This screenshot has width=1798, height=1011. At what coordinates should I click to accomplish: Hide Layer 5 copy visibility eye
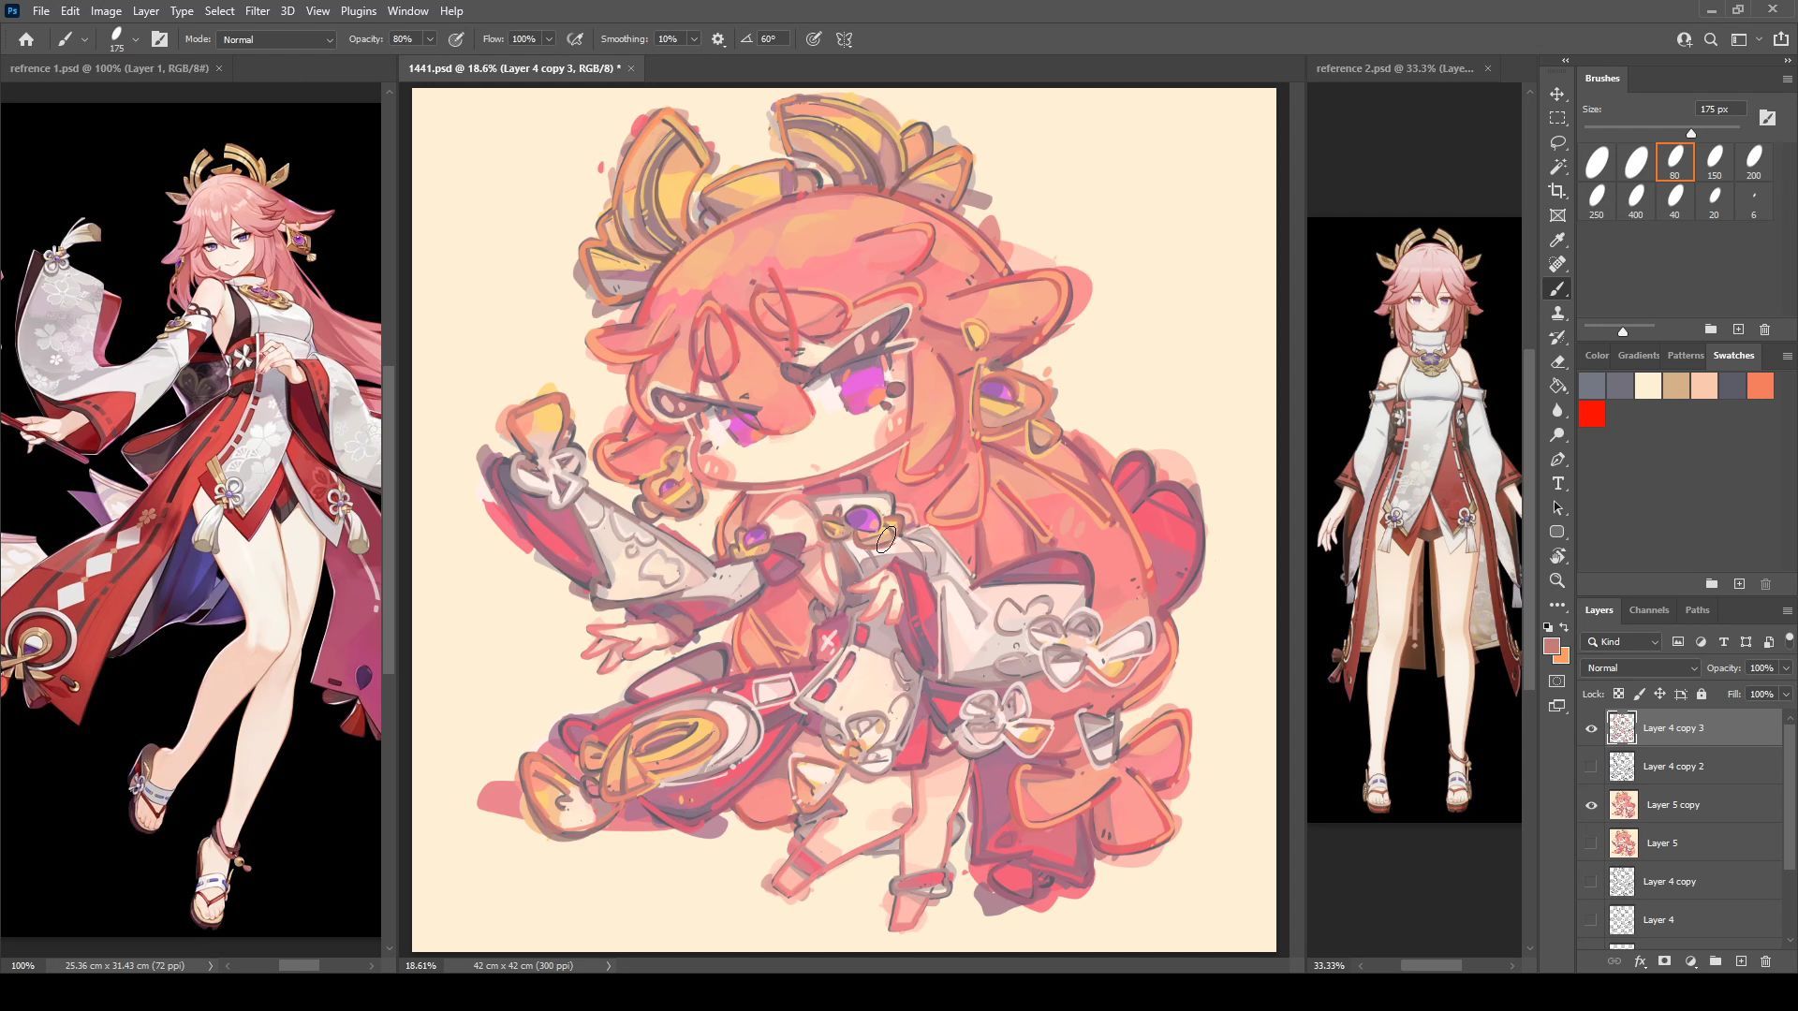[x=1591, y=805]
